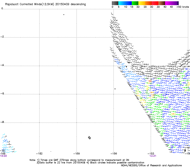Click the gray 0-5 knots legend swatch
190x167 pixels.
click(x=115, y=3)
